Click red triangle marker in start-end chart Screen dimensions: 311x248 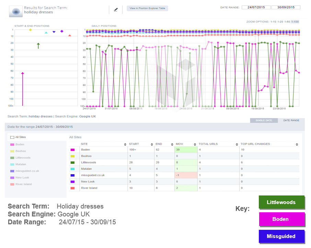[x=70, y=35]
